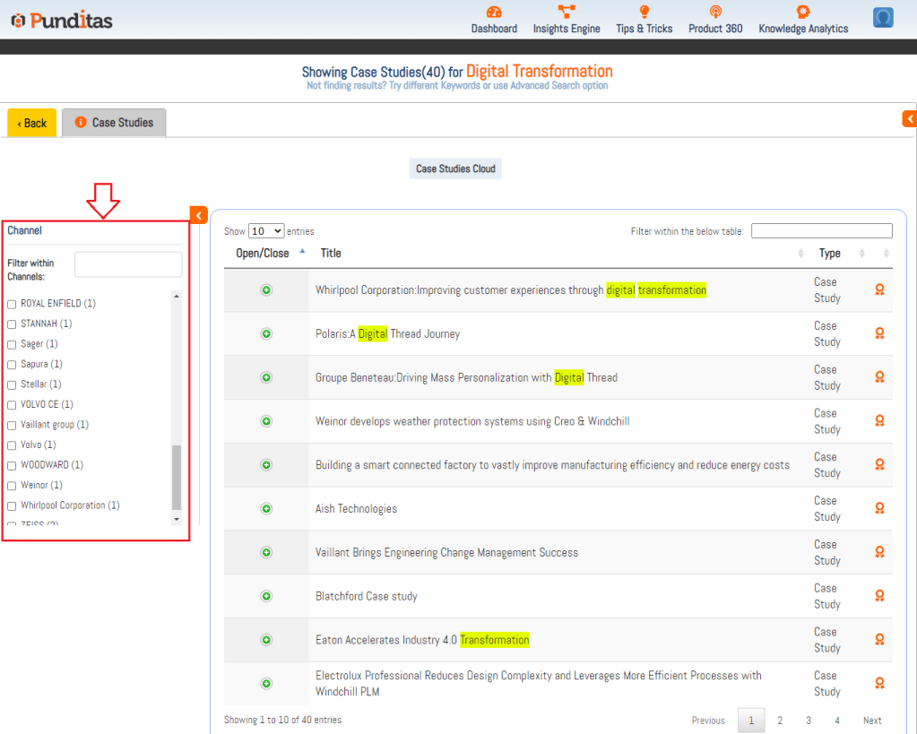Screen dimensions: 917x734
Task: Click the Tips & Tricks lightbulb icon
Action: pos(644,12)
